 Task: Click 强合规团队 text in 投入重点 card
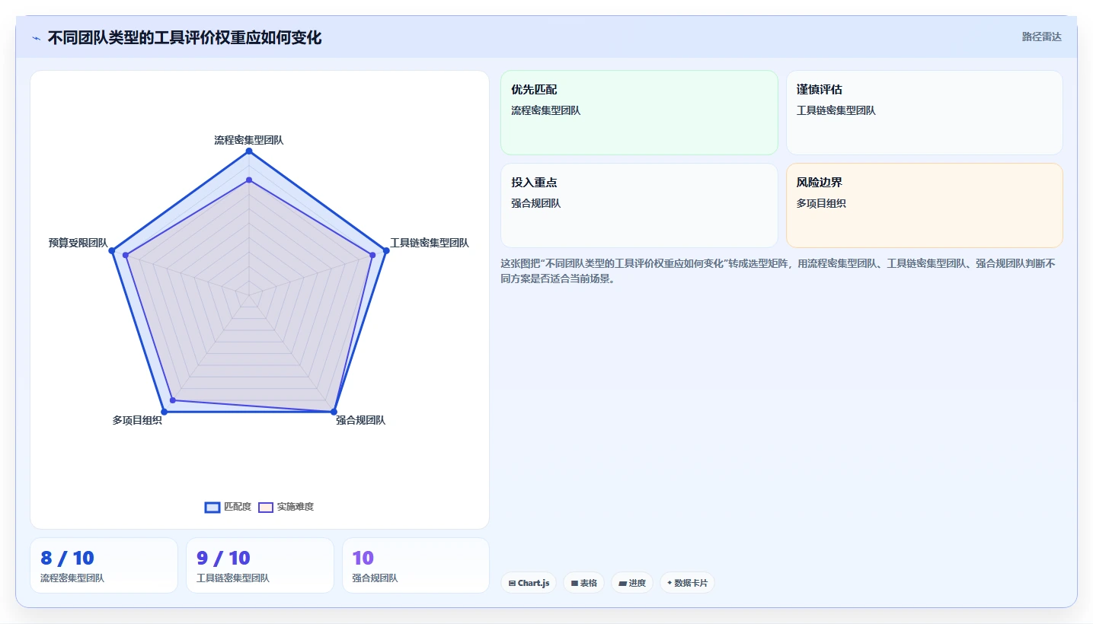[x=536, y=203]
